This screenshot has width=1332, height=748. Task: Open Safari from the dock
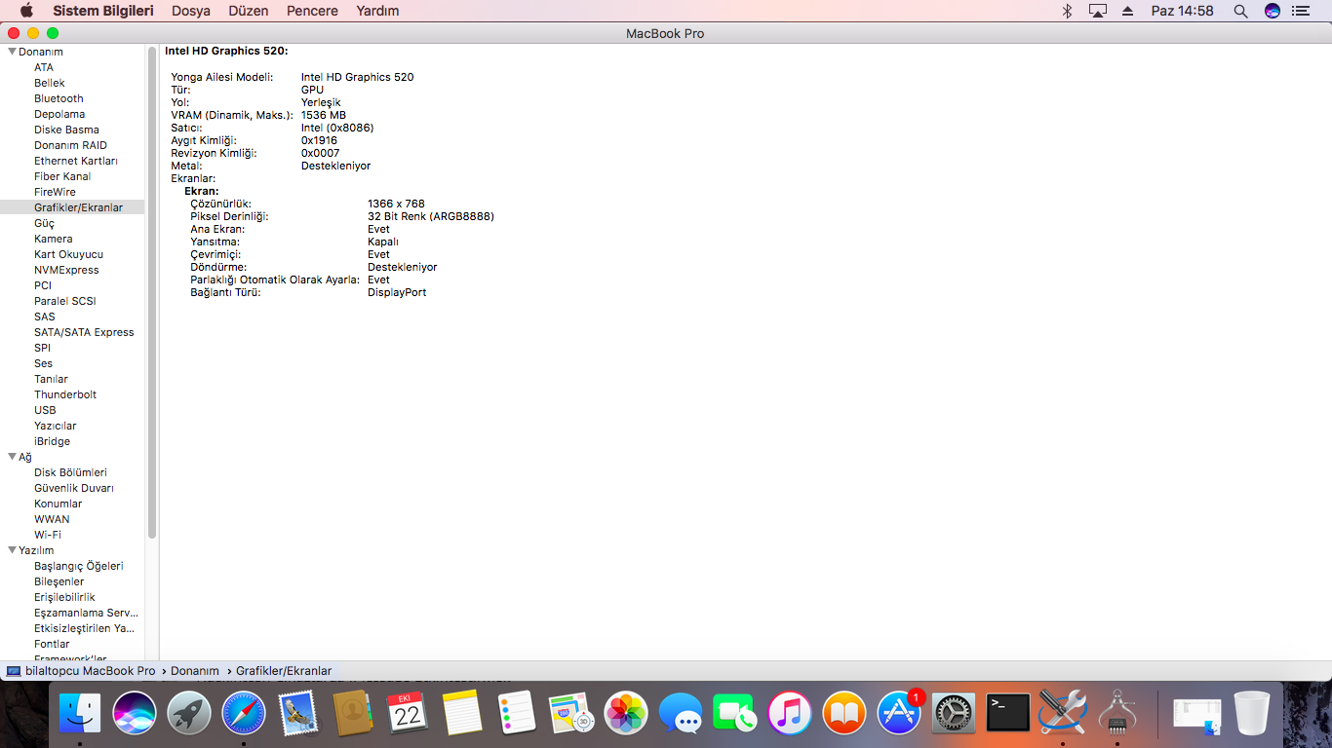[x=243, y=714]
